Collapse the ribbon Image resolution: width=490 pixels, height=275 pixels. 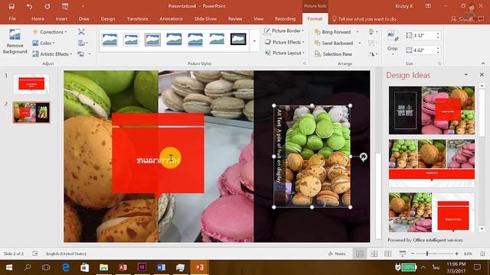(x=483, y=63)
